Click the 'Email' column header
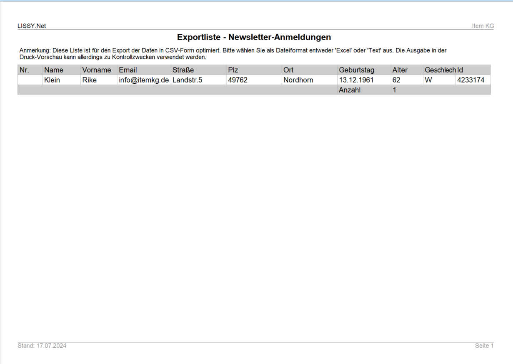The width and height of the screenshot is (513, 364). tap(144, 70)
